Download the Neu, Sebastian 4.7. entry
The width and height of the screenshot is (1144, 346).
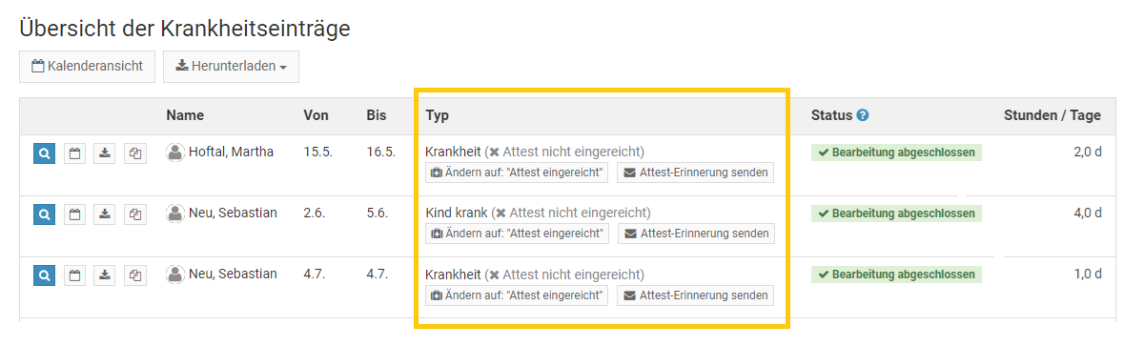point(105,275)
